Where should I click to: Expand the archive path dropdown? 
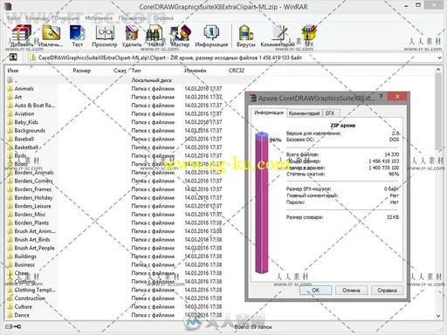pos(439,58)
